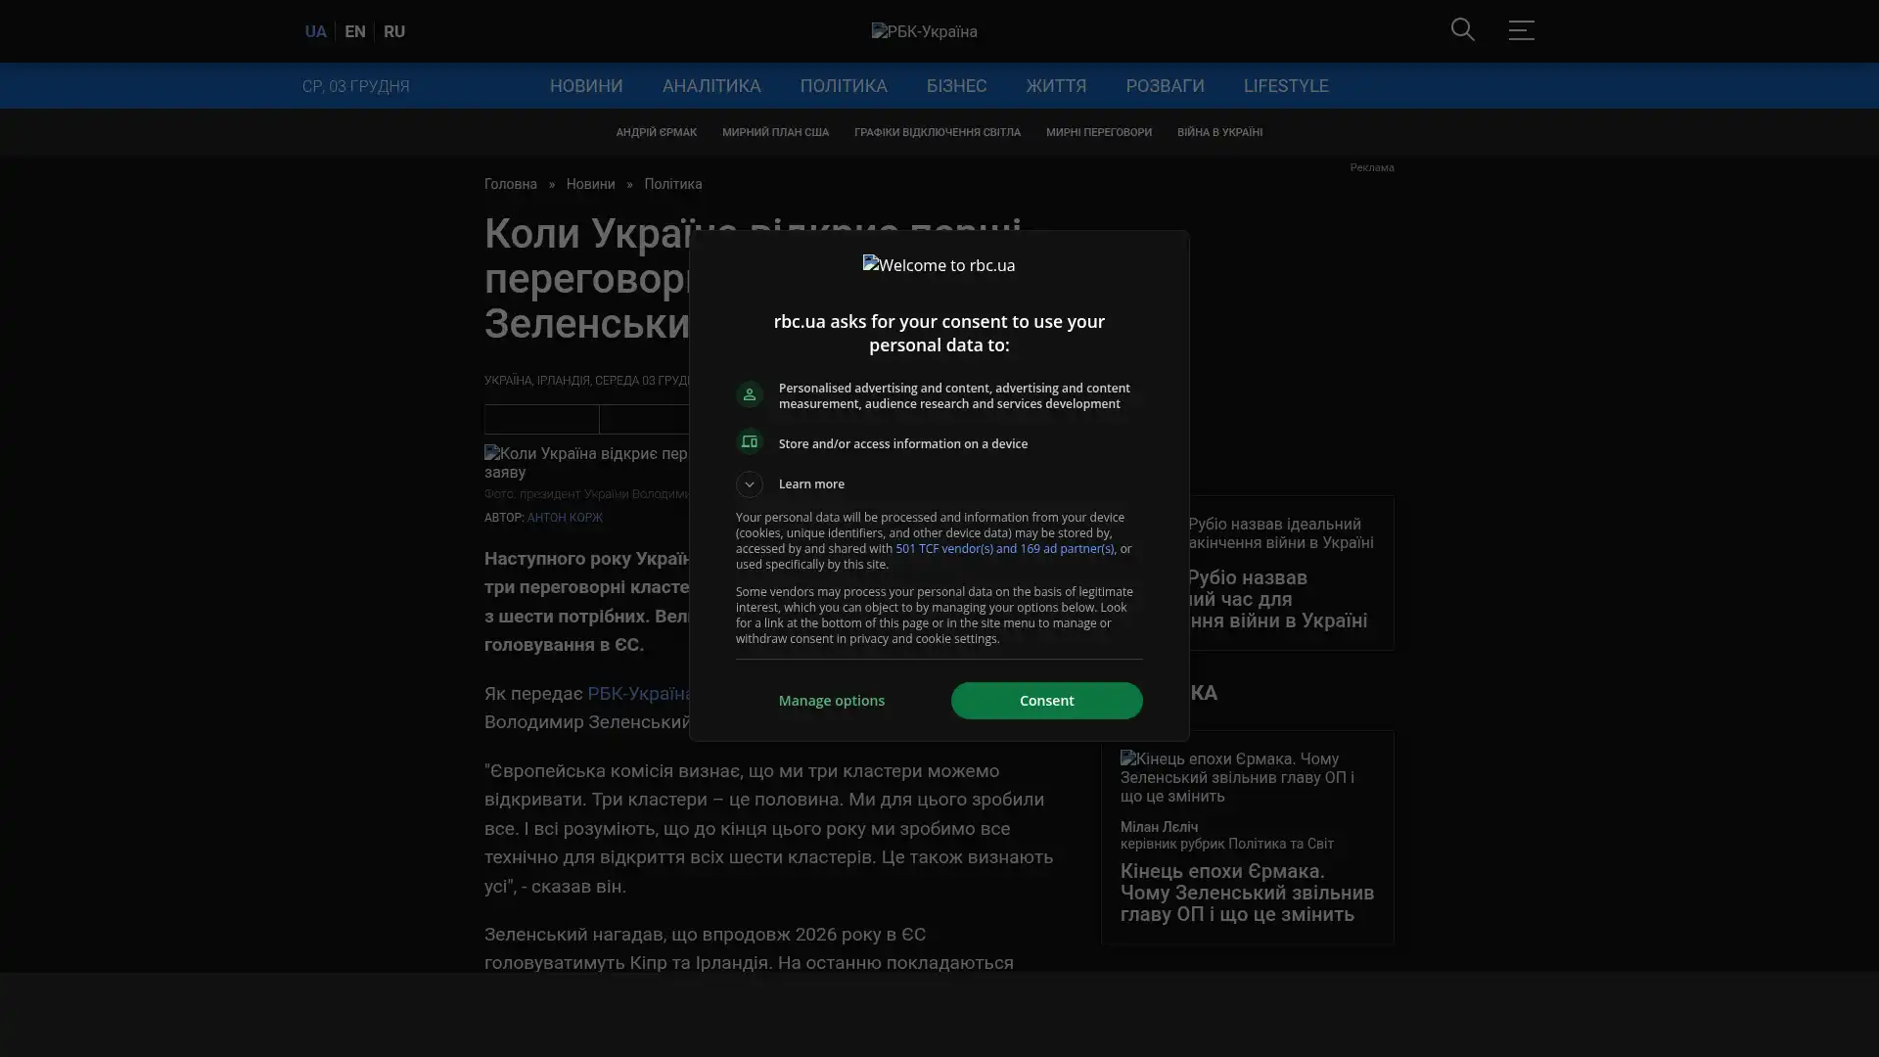
Task: Open the LIFESTYLE menu section
Action: point(1285,86)
